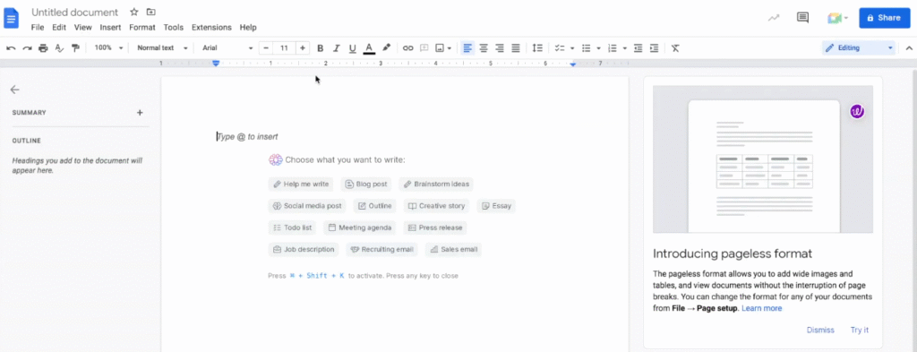
Task: Open line and paragraph spacing
Action: pyautogui.click(x=537, y=48)
